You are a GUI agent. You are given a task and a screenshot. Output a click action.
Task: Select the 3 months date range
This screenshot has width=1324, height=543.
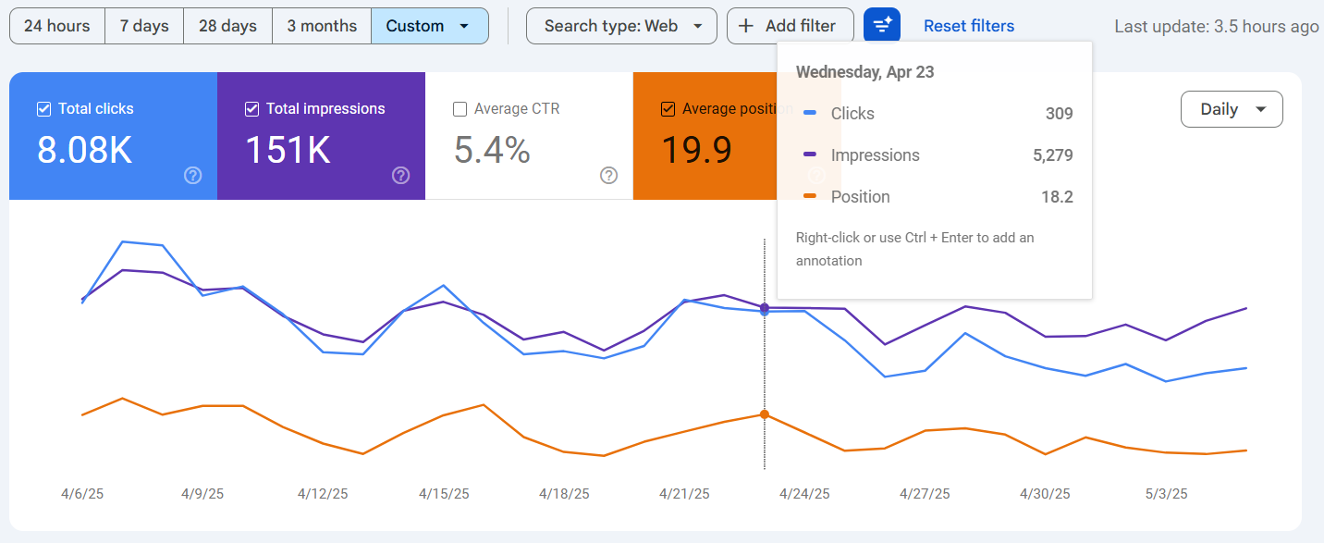coord(322,26)
